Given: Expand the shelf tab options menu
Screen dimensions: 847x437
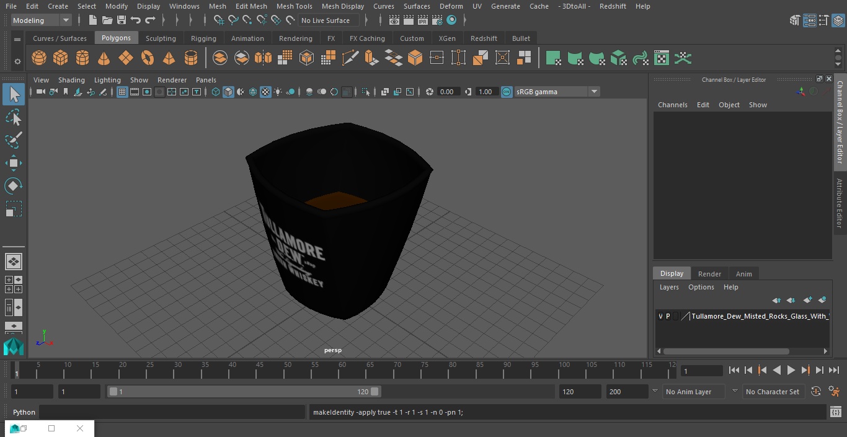Looking at the screenshot, I should coord(17,39).
